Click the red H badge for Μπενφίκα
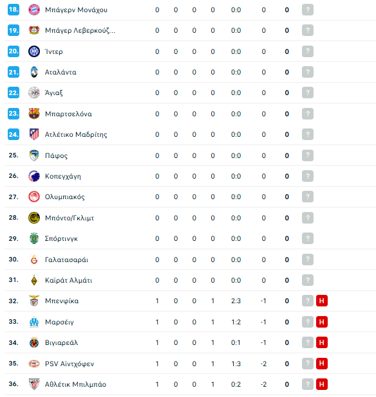 pyautogui.click(x=322, y=301)
